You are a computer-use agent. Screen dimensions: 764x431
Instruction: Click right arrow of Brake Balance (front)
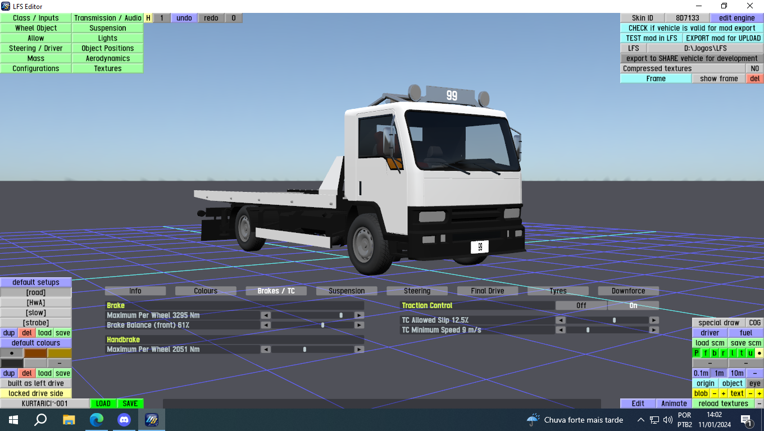pyautogui.click(x=359, y=325)
